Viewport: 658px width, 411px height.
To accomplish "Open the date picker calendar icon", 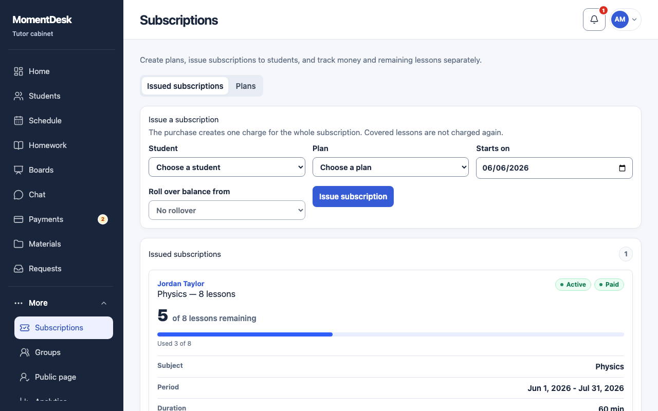I will coord(622,168).
